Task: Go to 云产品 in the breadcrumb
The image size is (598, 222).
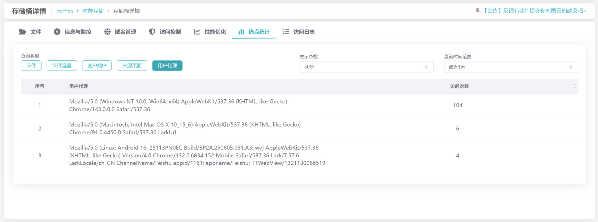Action: 65,11
